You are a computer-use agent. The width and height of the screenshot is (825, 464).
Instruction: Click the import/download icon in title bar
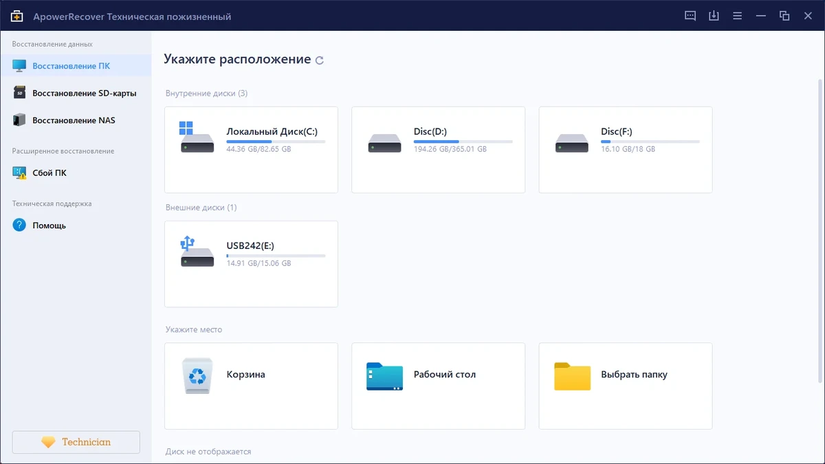714,16
